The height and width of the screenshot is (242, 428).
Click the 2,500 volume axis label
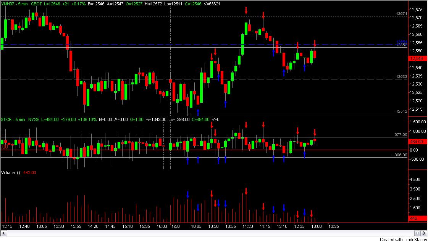[x=415, y=198]
